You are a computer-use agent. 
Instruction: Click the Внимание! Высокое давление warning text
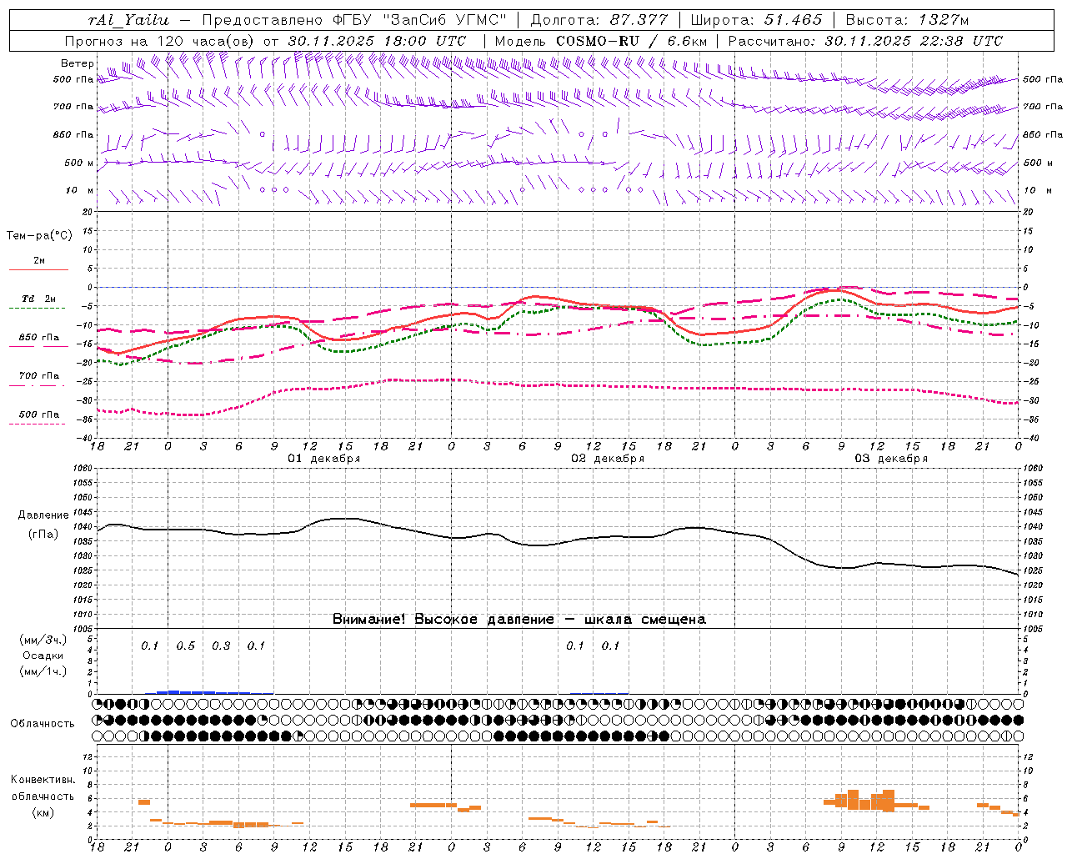[x=519, y=620]
